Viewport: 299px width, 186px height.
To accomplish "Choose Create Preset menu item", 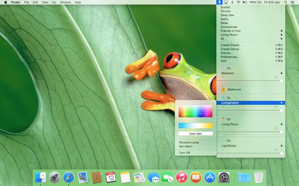I will point(230,45).
